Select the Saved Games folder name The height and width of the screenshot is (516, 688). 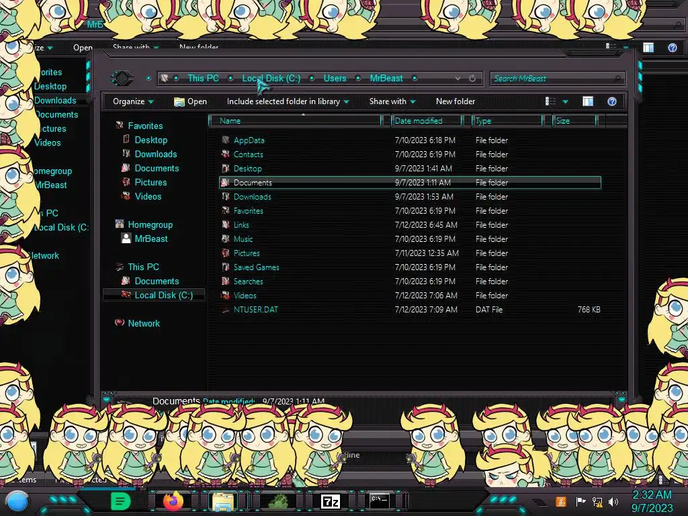256,267
